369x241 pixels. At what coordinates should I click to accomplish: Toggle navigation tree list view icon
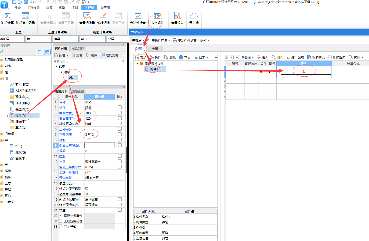(x=40, y=52)
